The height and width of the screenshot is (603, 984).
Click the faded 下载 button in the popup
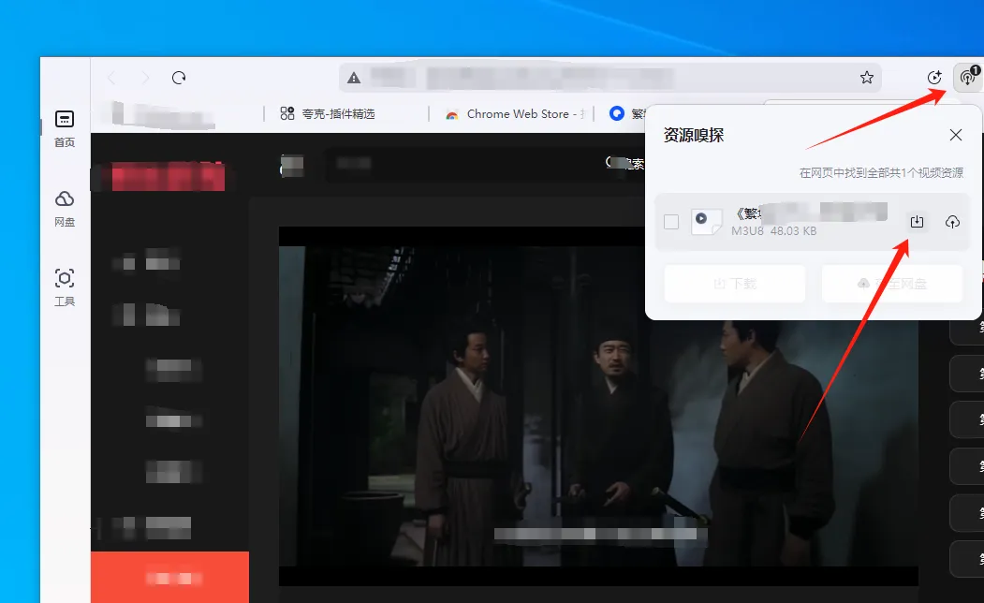[x=735, y=284]
